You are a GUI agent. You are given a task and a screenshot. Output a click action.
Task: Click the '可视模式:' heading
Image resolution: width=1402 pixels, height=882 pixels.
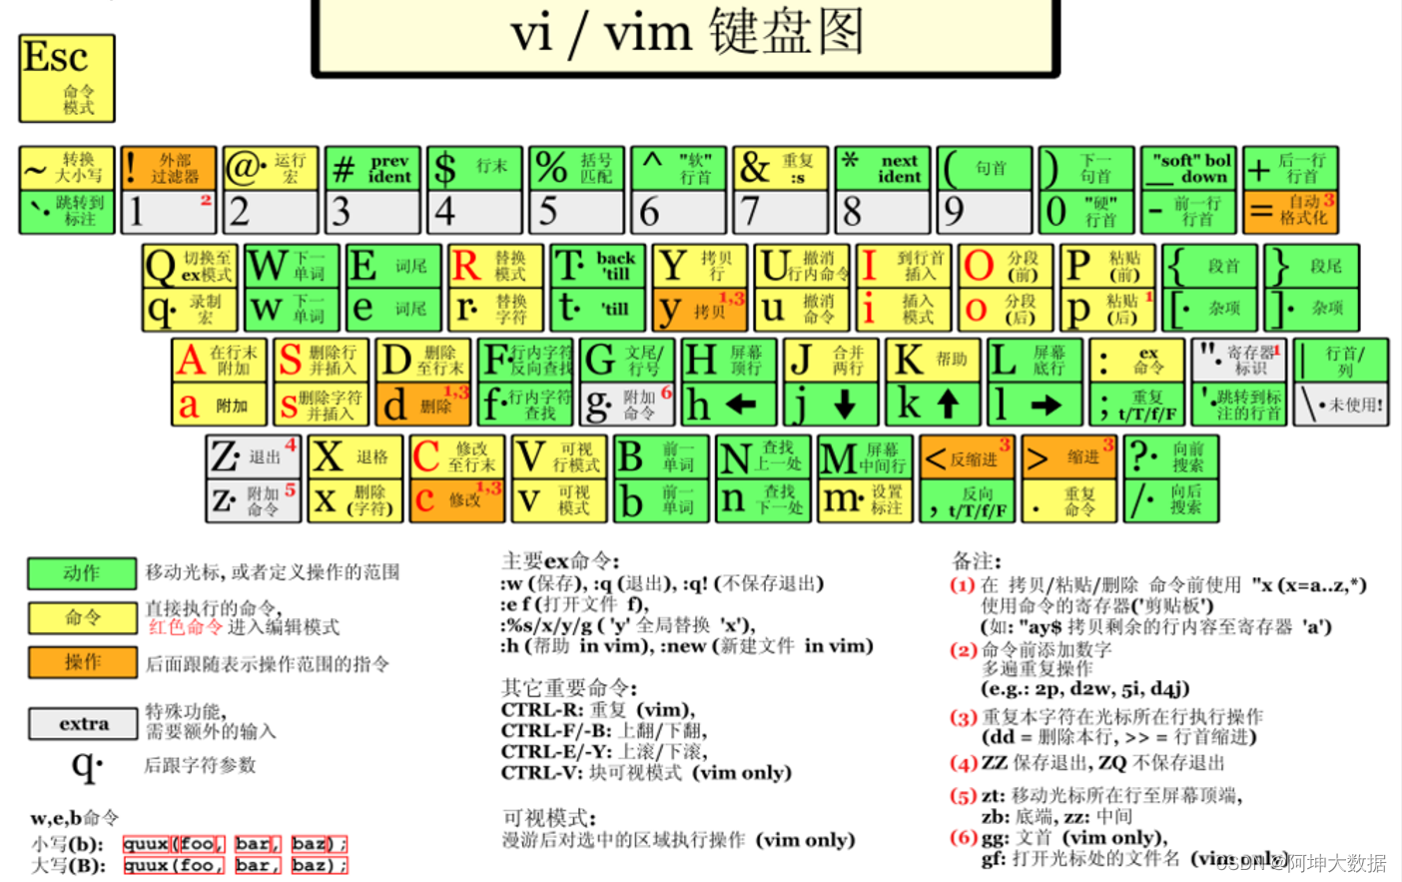548,818
